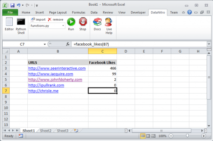
Task: Open the View tab
Action: pyautogui.click(x=122, y=12)
